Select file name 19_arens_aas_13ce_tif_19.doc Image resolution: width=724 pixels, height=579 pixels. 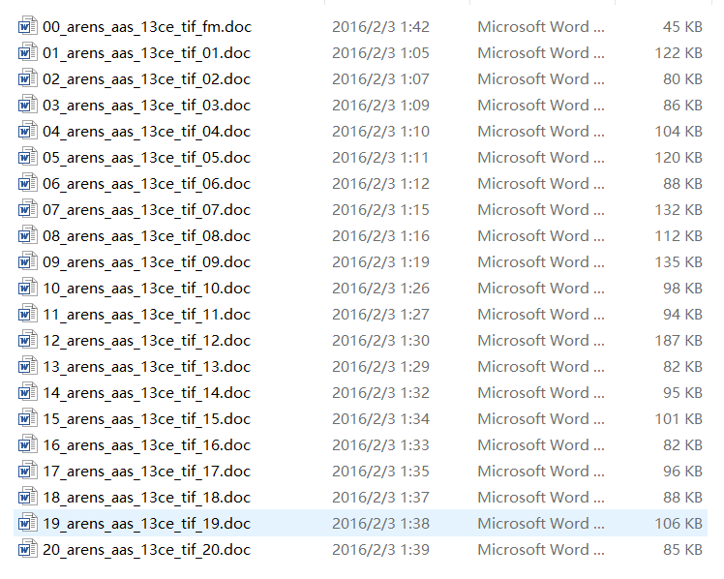146,524
